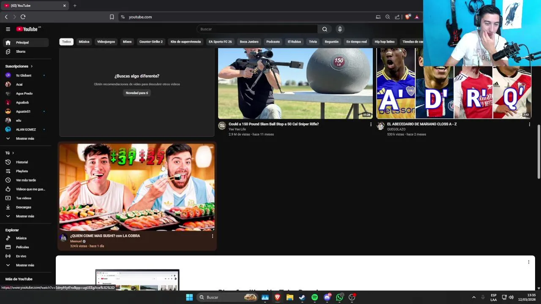Select the Podcasts filter chip
This screenshot has width=541, height=304.
tap(273, 42)
